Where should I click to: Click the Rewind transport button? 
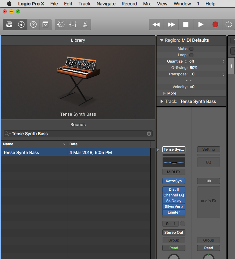(x=156, y=25)
